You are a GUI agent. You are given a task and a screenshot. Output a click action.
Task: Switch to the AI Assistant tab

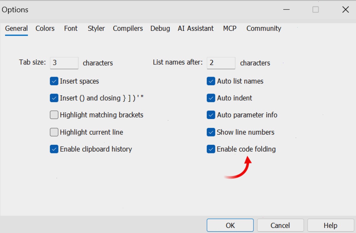[196, 28]
